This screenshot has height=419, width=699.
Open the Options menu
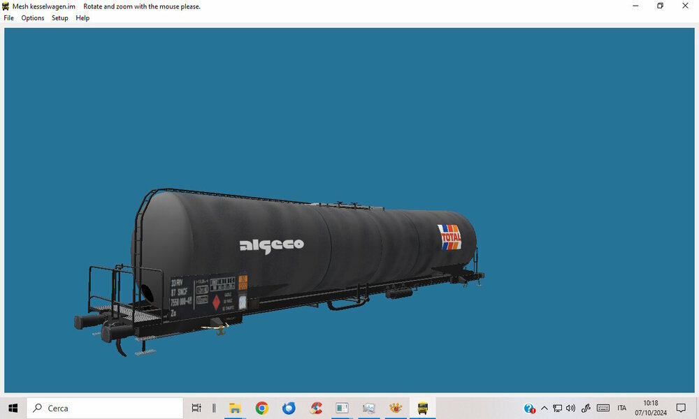[x=33, y=18]
